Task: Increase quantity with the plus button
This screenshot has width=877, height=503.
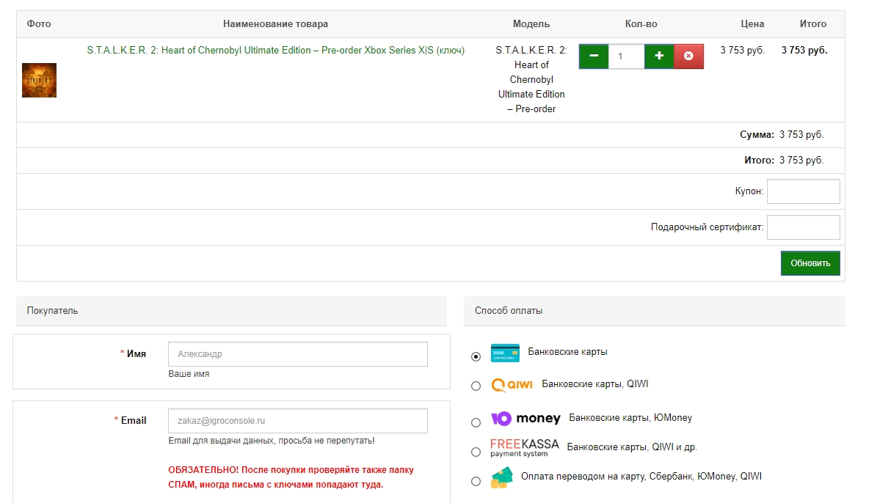Action: (660, 56)
